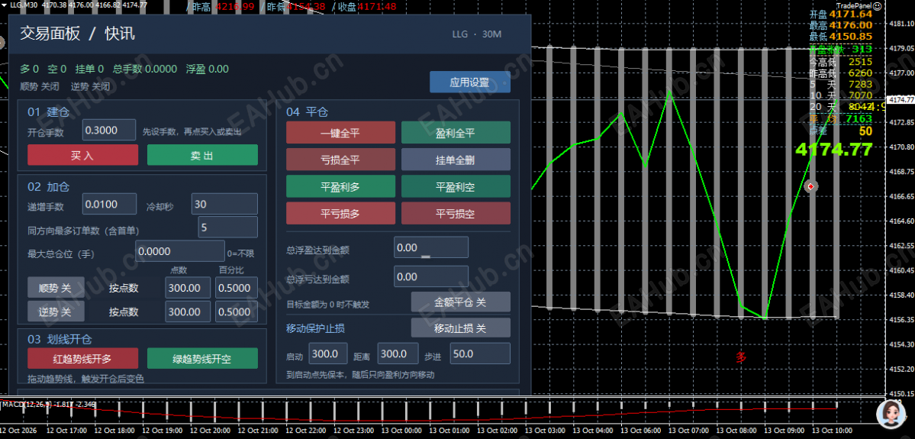The width and height of the screenshot is (915, 439).
Task: Click the 逆势 row 按点数 mode label
Action: 124,311
